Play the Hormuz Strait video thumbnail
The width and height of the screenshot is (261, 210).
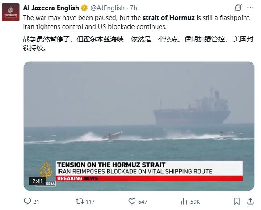(139, 126)
